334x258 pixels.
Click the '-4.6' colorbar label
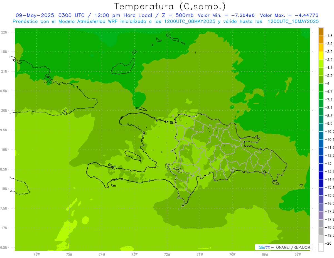(329, 68)
